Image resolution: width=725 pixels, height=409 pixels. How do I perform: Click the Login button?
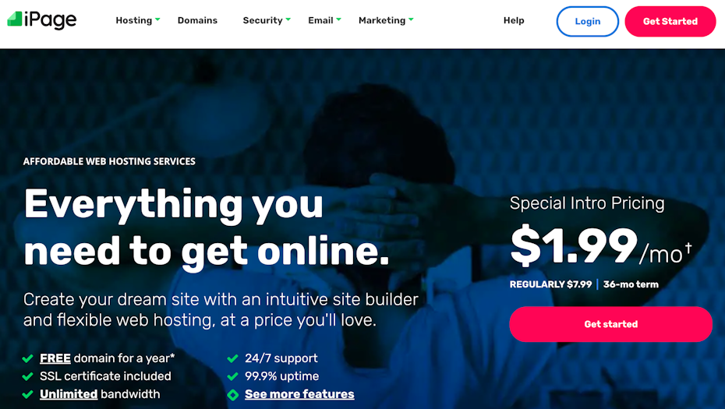click(x=587, y=21)
